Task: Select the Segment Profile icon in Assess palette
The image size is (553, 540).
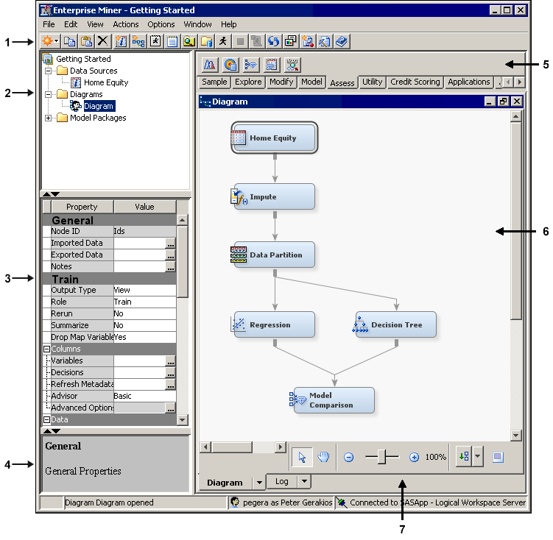Action: pos(292,65)
